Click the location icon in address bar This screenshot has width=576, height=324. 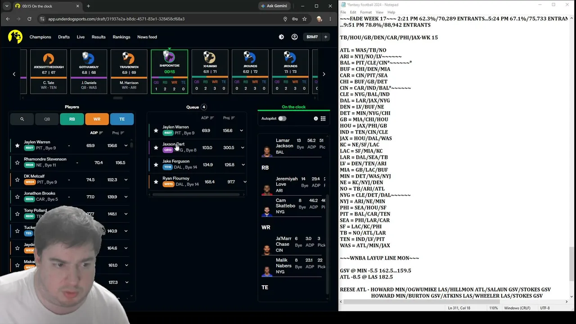point(285,19)
